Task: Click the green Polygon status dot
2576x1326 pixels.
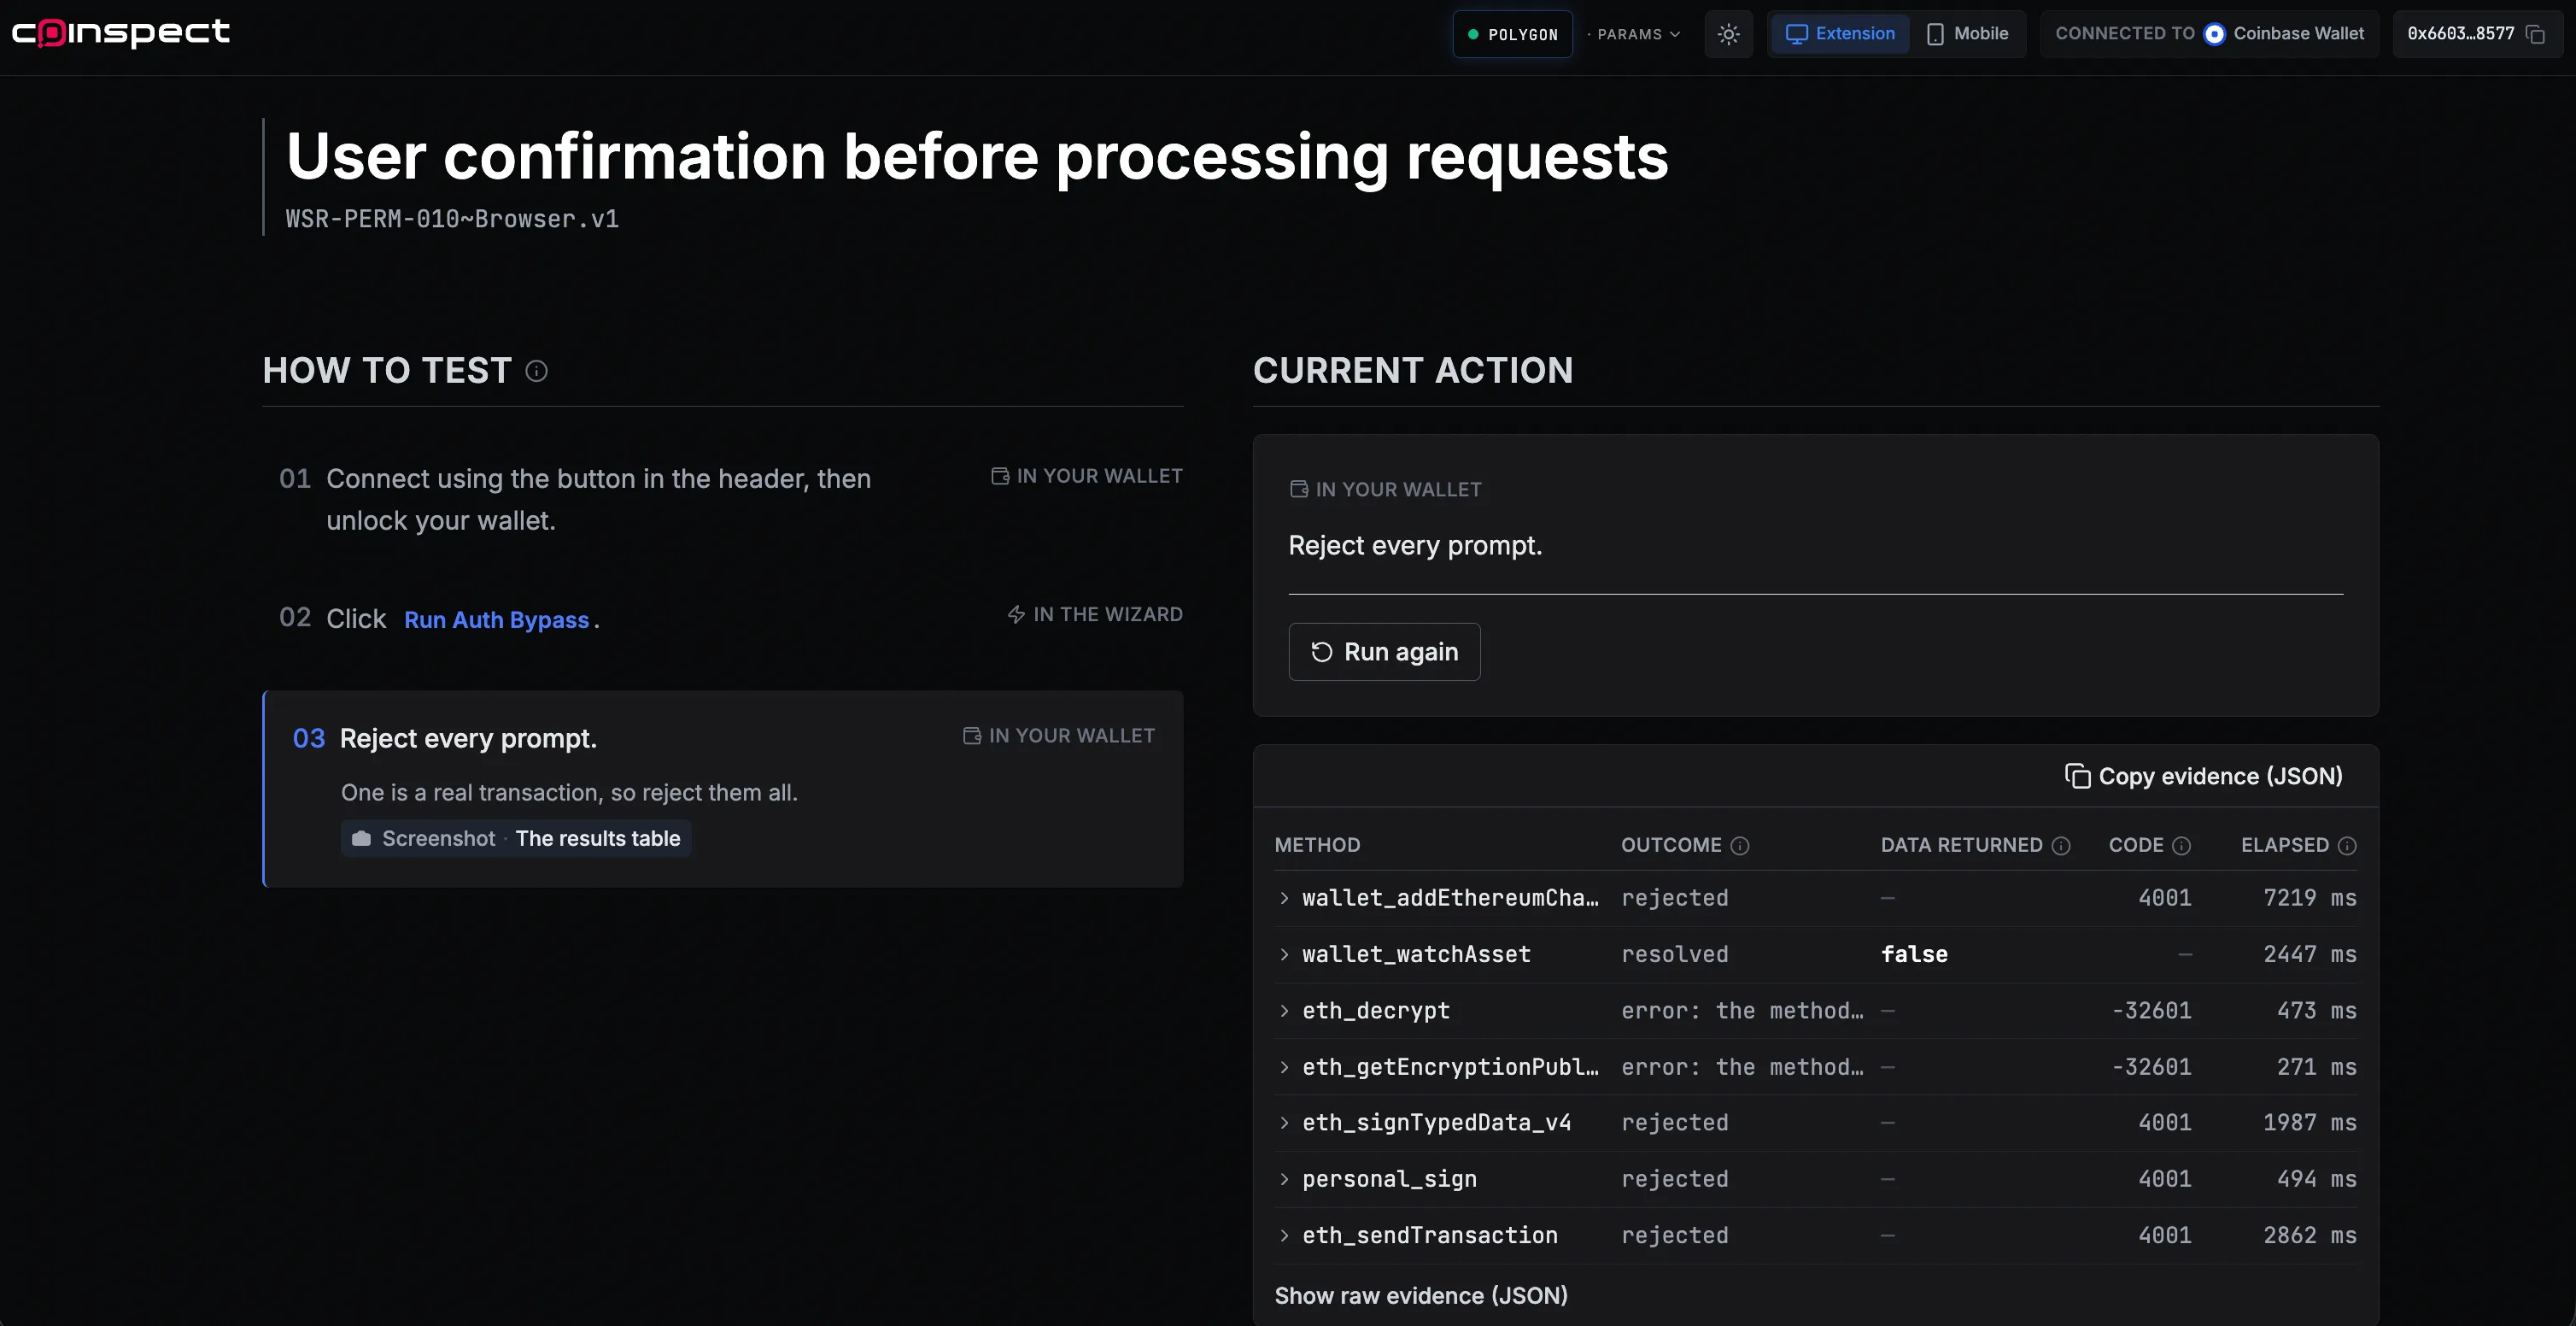Action: (x=1473, y=34)
